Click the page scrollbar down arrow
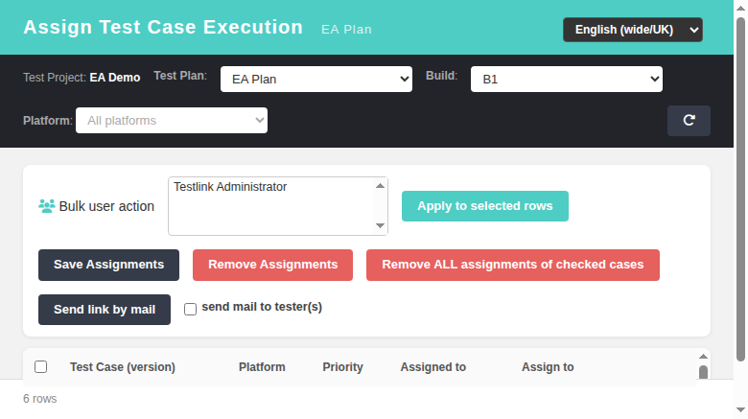This screenshot has height=419, width=748. click(740, 410)
